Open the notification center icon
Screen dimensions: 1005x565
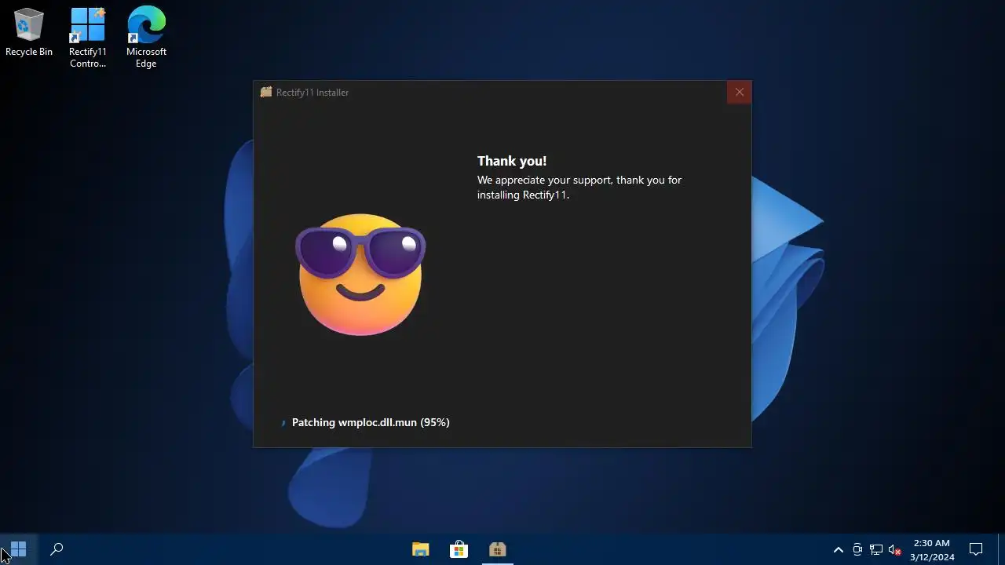(x=976, y=549)
